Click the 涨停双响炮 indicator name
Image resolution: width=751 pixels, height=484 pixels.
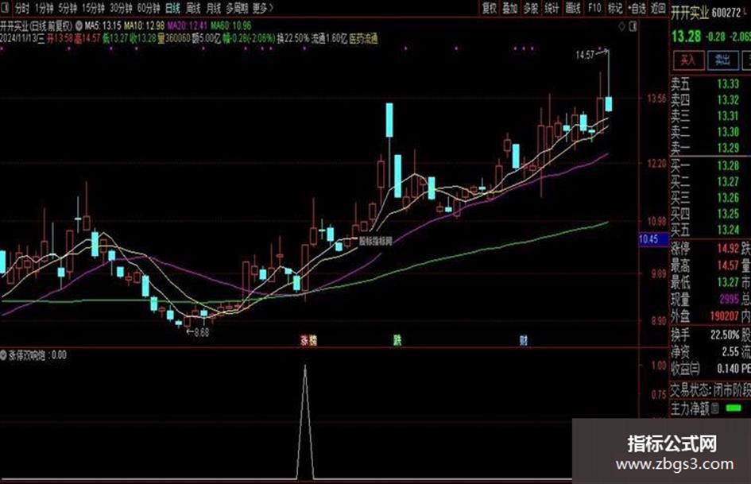coord(27,355)
